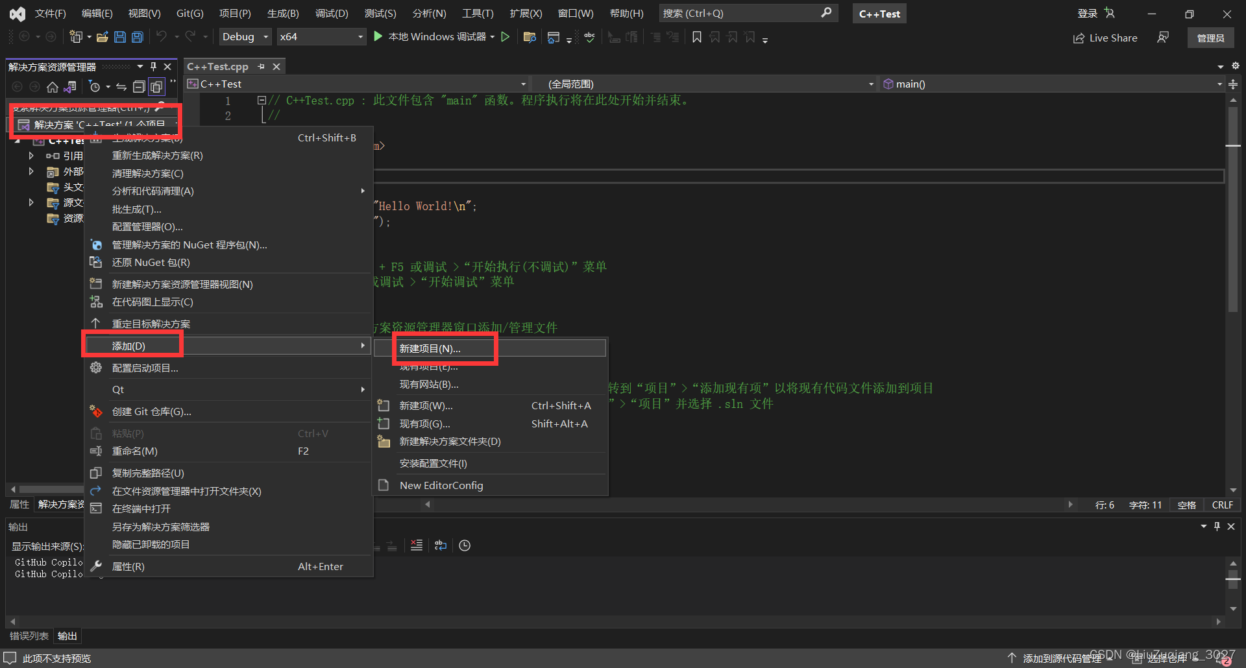The height and width of the screenshot is (668, 1246).
Task: Switch to the 属性 tab at panel bottom
Action: [x=19, y=504]
